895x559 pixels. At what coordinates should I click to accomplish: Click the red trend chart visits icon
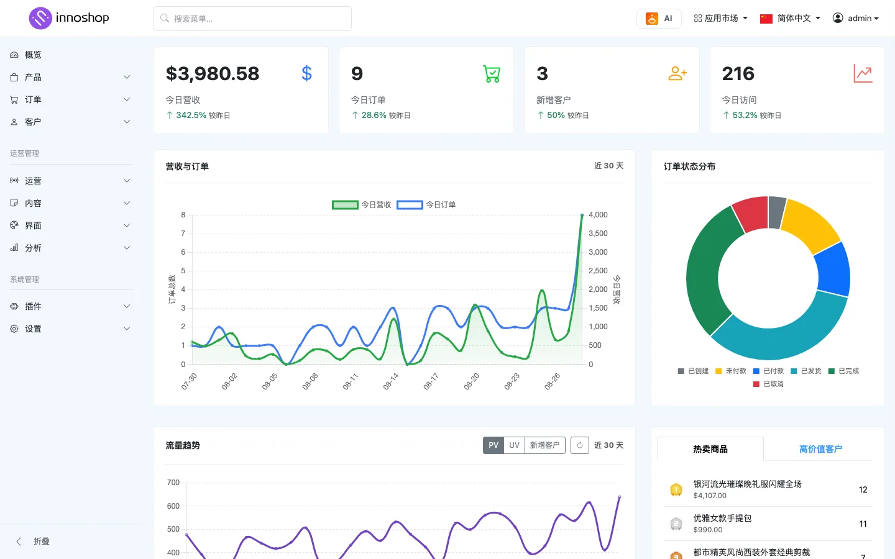[x=863, y=74]
